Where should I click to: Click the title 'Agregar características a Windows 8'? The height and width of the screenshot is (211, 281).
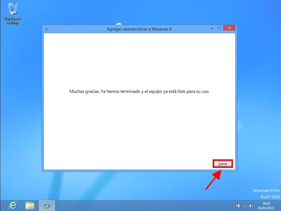tap(139, 29)
